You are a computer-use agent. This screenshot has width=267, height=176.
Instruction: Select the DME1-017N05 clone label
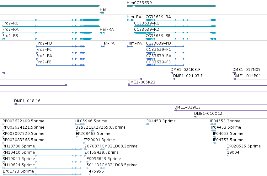pos(246,70)
